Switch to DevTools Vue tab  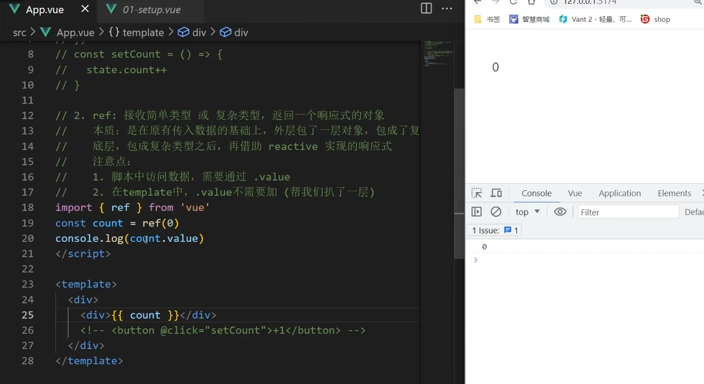point(575,193)
